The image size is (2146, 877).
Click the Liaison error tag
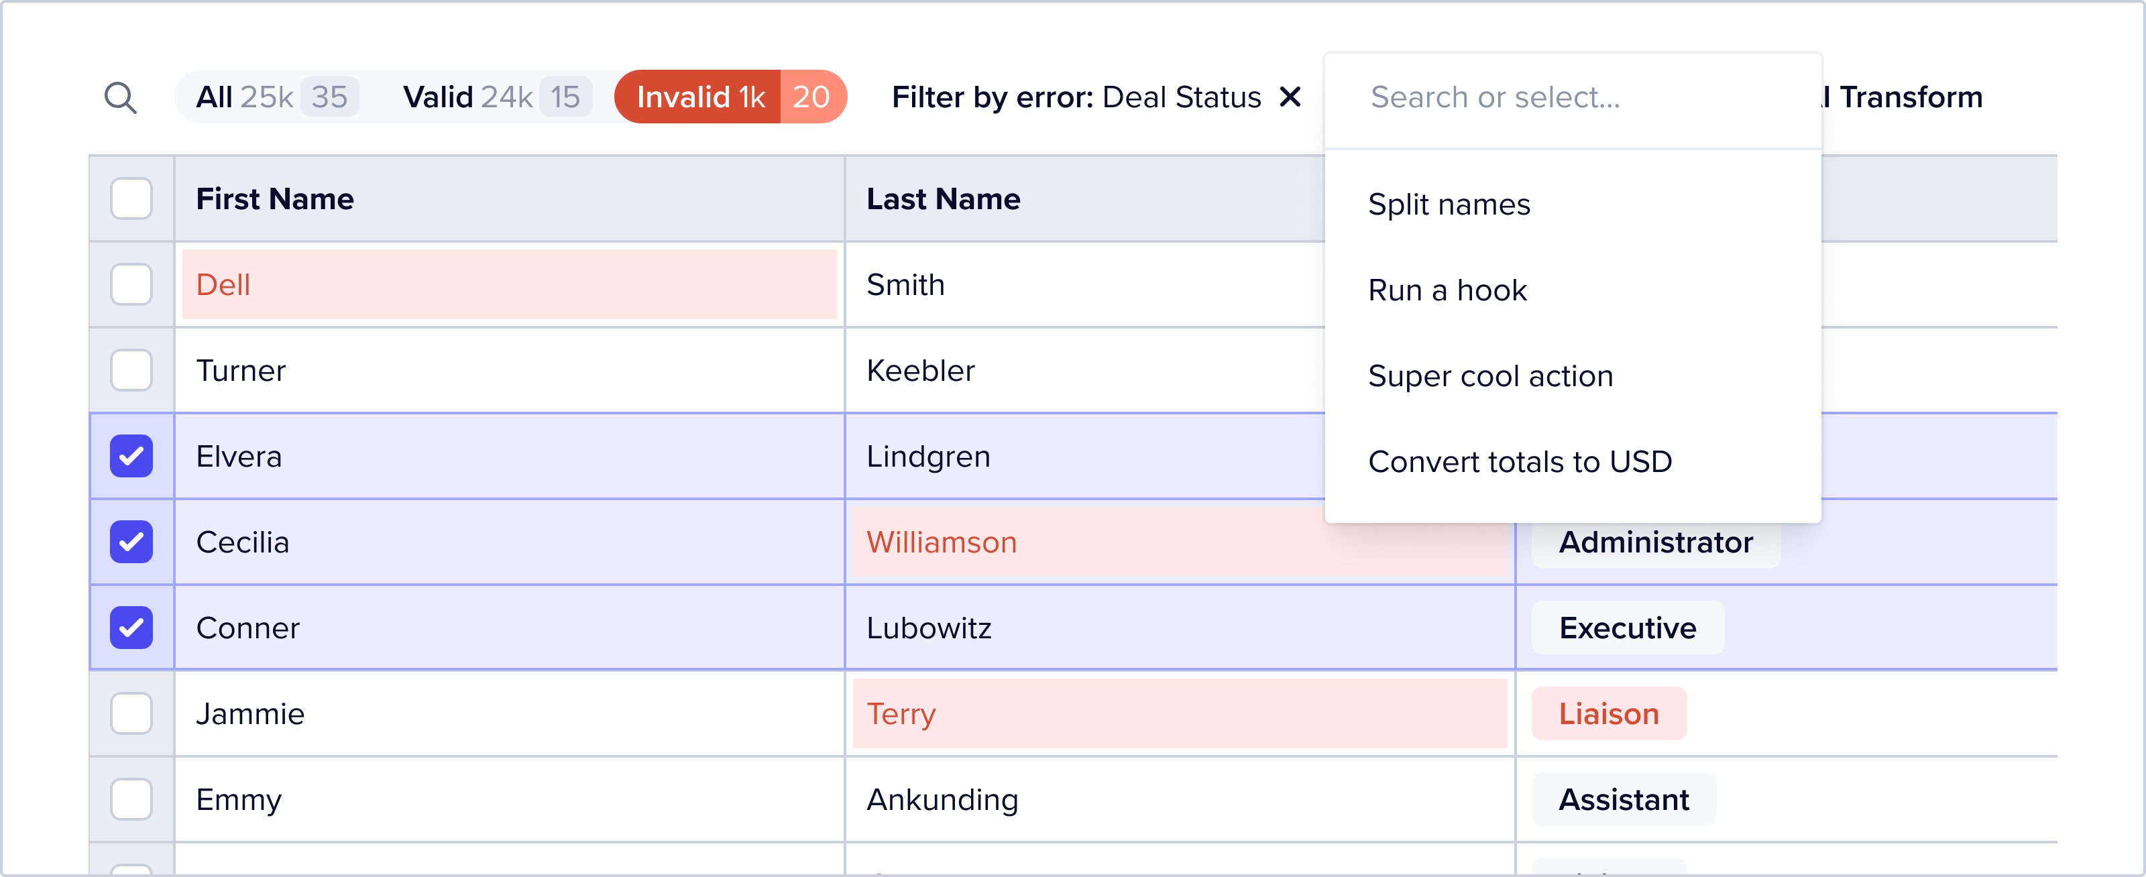(1609, 714)
